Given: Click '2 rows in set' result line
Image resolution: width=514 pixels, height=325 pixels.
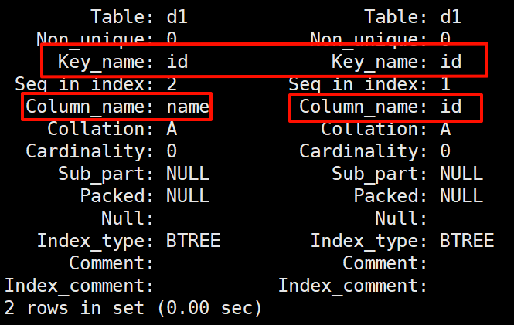Looking at the screenshot, I should click(x=133, y=308).
